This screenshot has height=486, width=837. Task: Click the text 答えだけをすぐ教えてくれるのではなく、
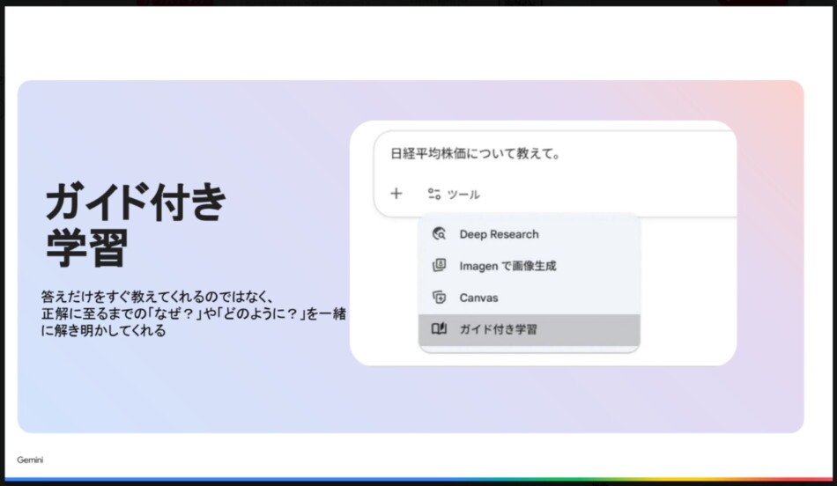point(158,297)
